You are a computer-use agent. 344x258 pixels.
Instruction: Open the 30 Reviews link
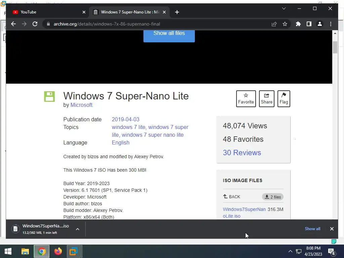pyautogui.click(x=242, y=153)
